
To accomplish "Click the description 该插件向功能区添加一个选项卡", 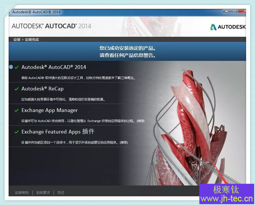I will click(x=75, y=142).
